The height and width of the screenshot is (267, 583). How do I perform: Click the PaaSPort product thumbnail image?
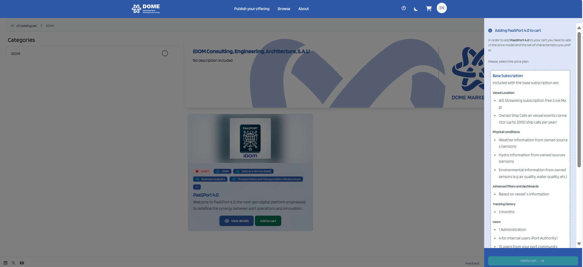coord(250,138)
